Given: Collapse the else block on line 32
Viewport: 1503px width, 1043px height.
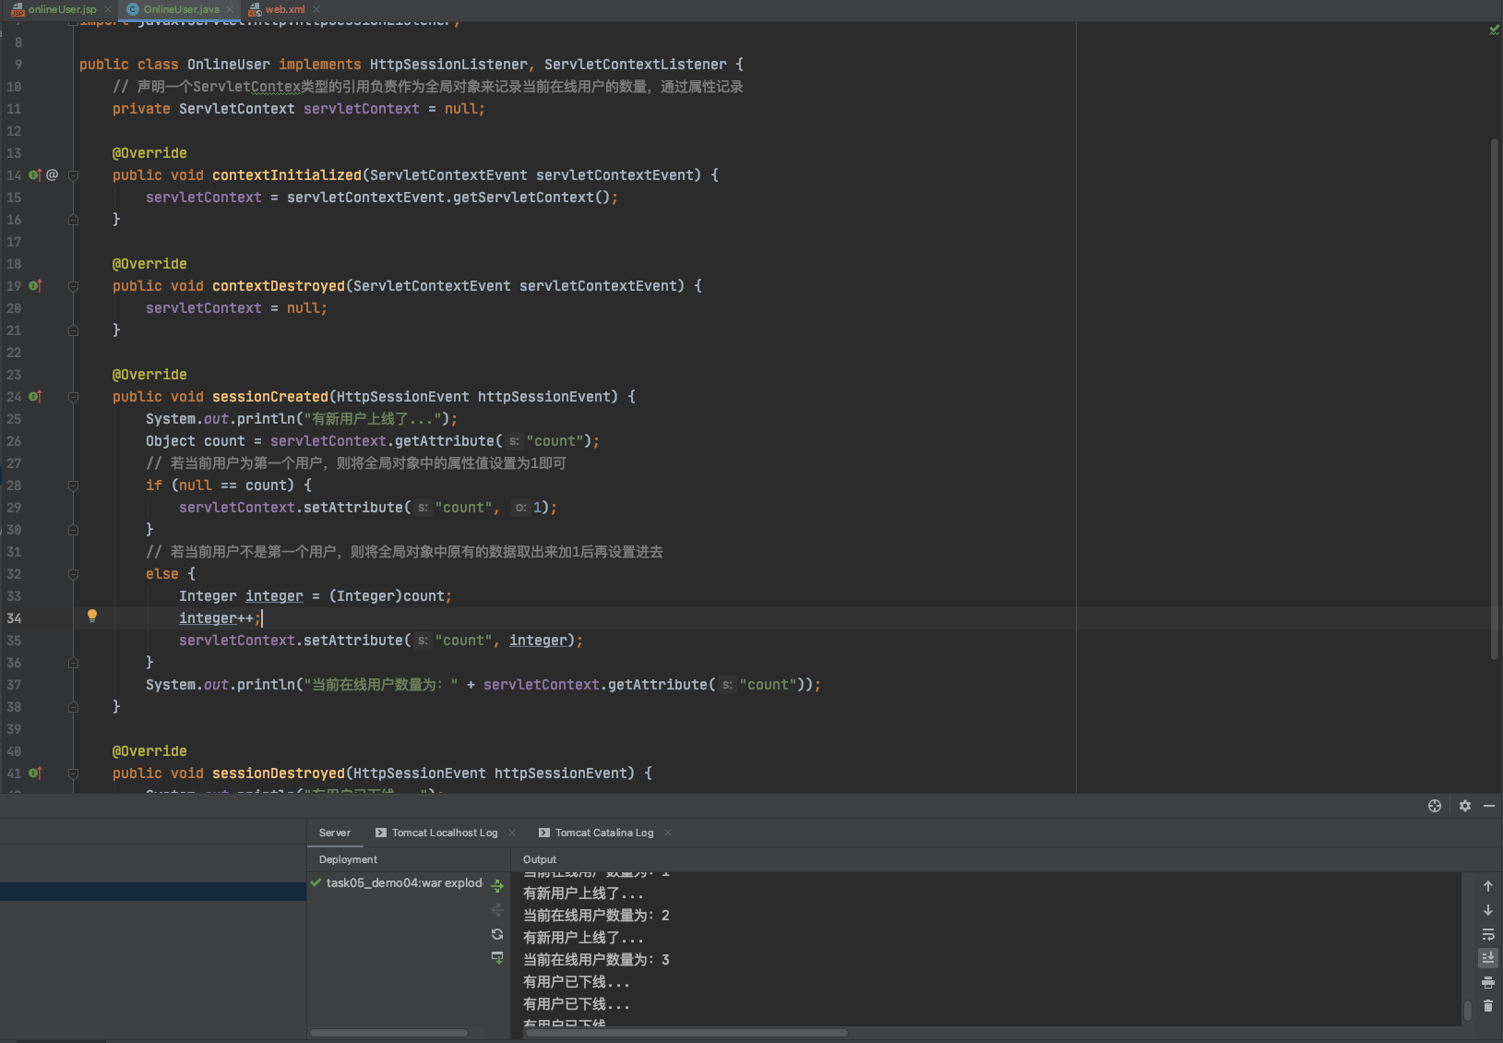Looking at the screenshot, I should [73, 574].
